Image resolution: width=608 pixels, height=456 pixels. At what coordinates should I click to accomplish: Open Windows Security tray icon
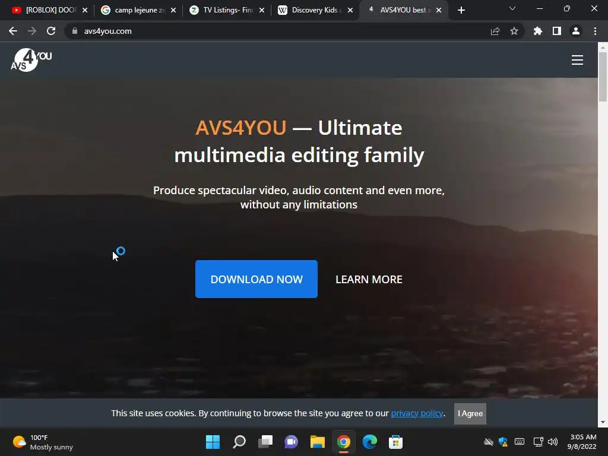(x=503, y=442)
